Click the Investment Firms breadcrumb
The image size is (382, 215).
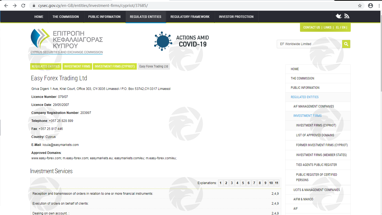tap(77, 66)
